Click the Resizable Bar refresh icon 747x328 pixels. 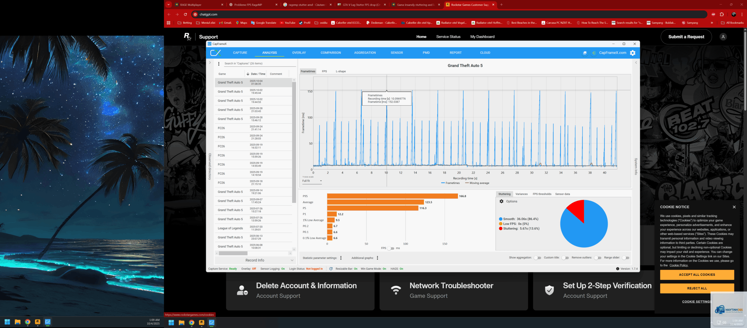point(331,269)
